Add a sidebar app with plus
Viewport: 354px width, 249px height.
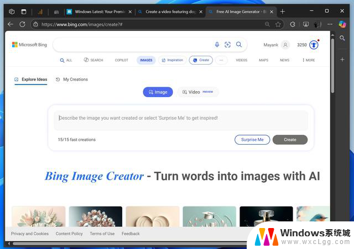coord(342,60)
